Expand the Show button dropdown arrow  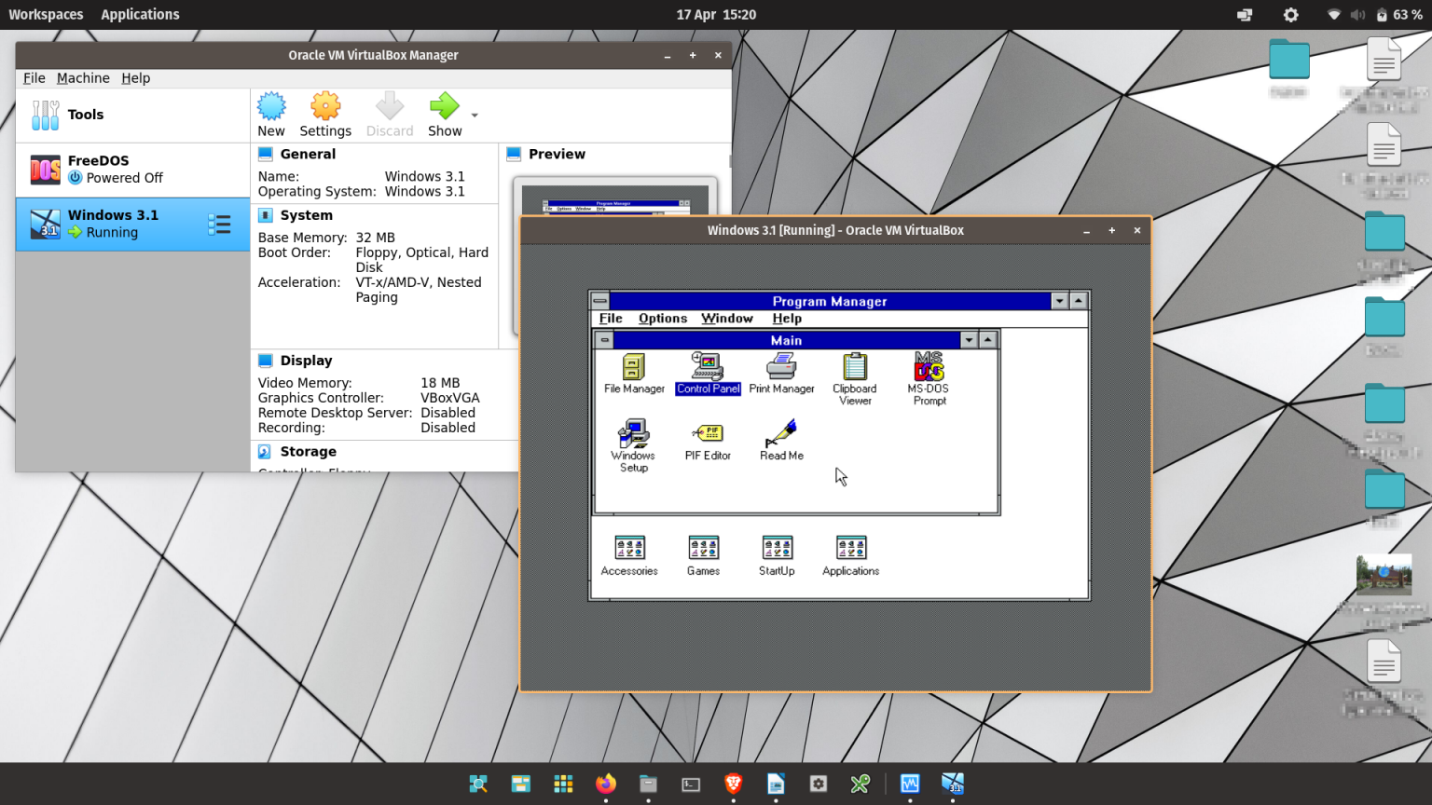[474, 114]
